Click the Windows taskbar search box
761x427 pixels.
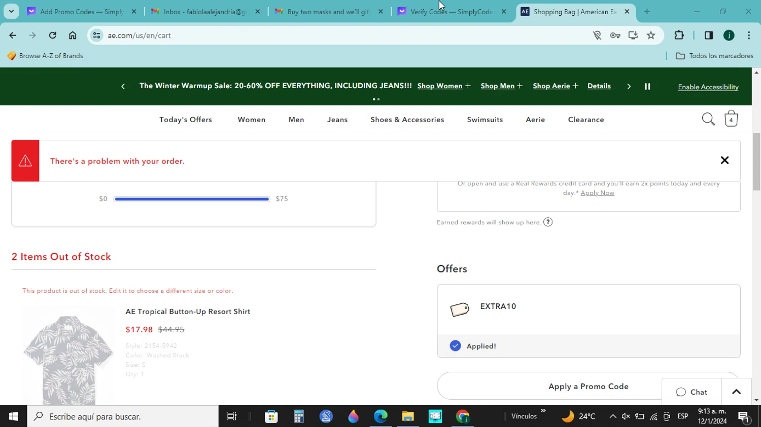123,416
